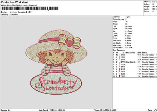Click the Color changes value
The image size is (158, 112).
click(x=126, y=19)
